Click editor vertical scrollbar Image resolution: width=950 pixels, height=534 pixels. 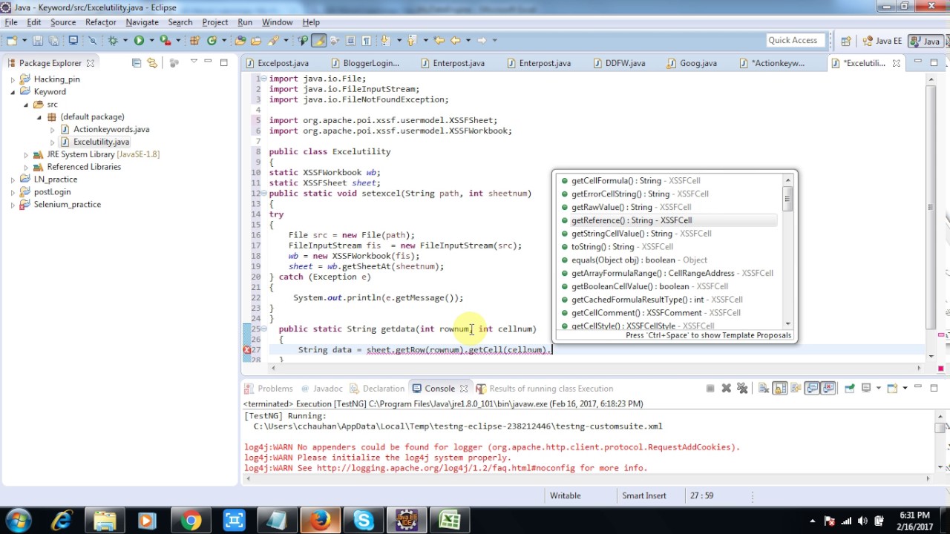(x=931, y=208)
